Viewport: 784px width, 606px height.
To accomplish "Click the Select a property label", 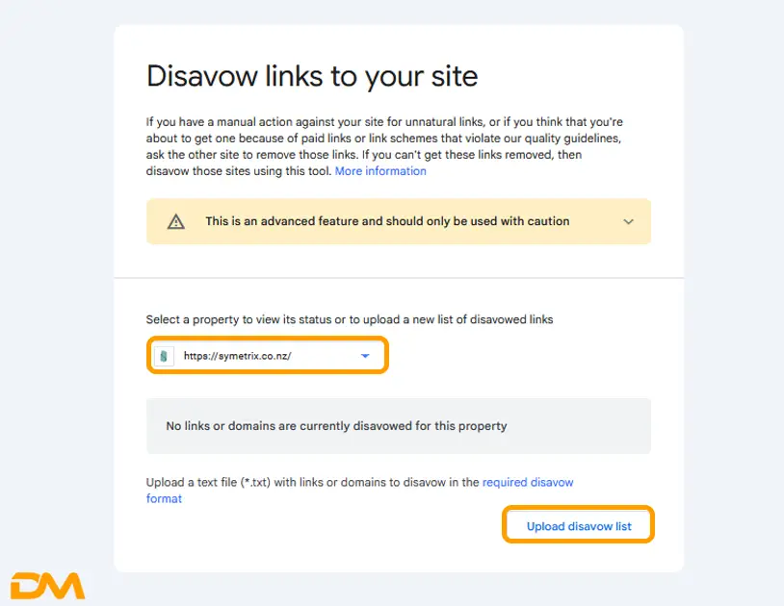I will (x=350, y=319).
